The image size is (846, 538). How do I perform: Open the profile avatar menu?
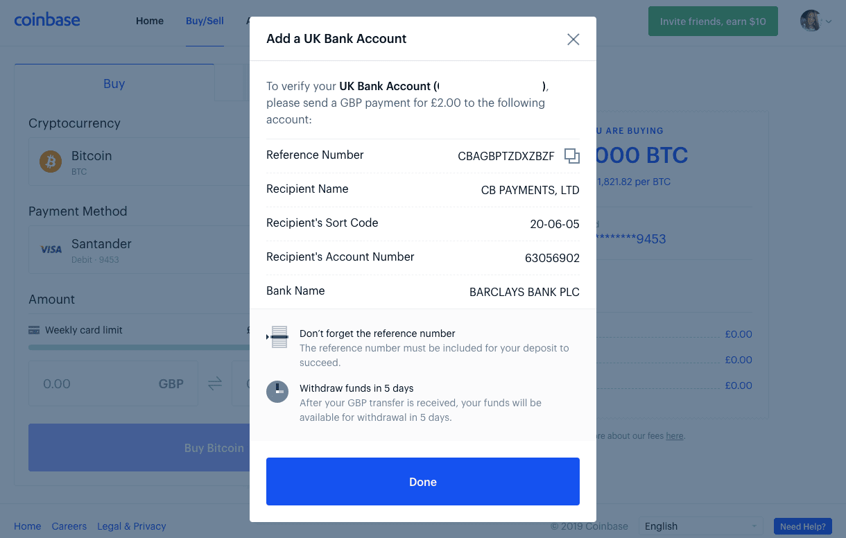(811, 21)
